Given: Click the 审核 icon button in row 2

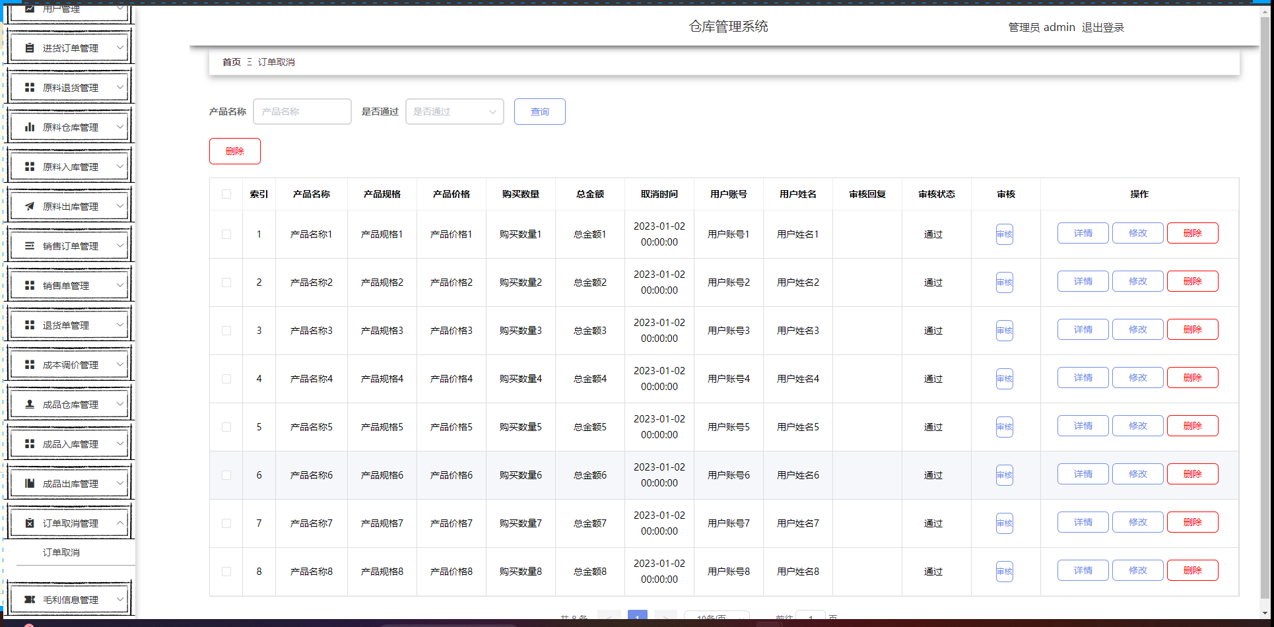Looking at the screenshot, I should [1005, 282].
